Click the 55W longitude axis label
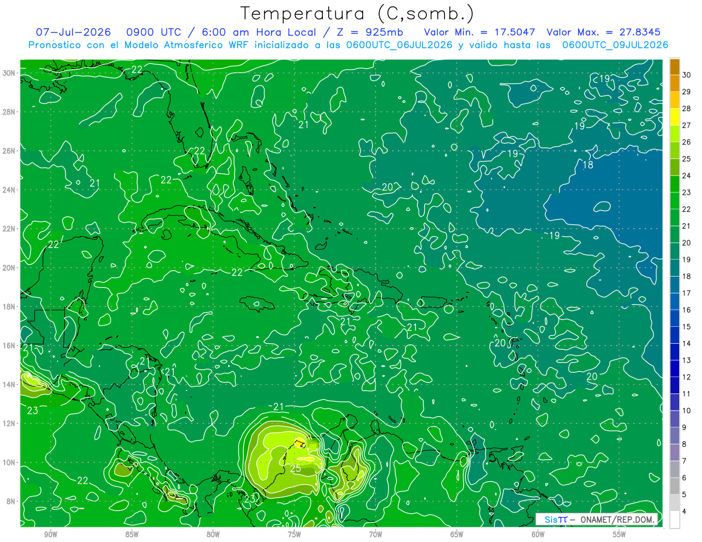Viewport: 702px width, 542px height. (x=620, y=534)
